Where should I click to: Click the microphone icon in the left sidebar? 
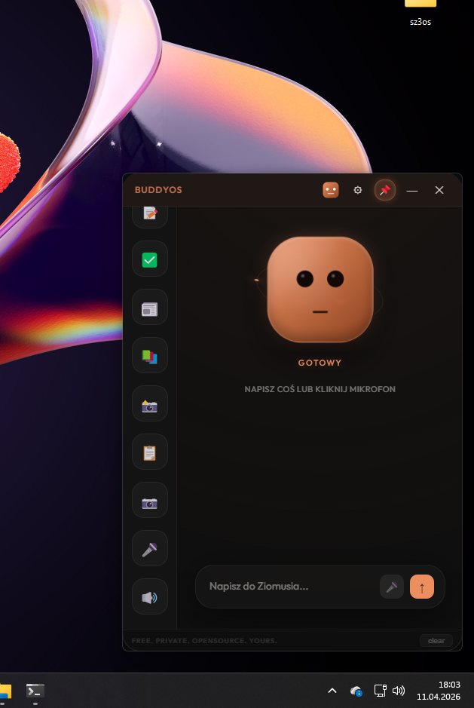[149, 549]
